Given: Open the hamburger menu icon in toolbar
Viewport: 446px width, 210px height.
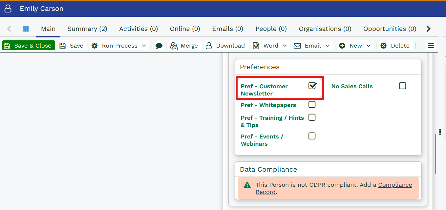Looking at the screenshot, I should tap(431, 46).
